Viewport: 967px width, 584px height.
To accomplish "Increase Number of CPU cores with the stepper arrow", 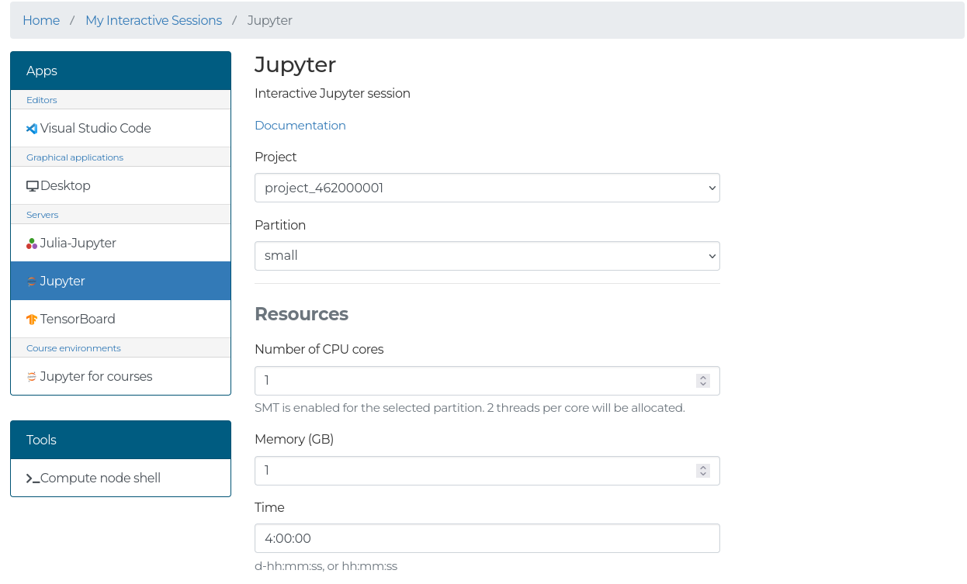I will 702,377.
